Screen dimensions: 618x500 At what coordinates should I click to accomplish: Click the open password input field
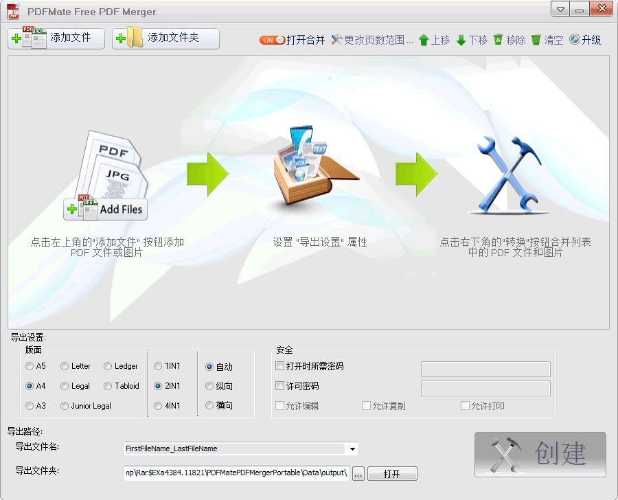[x=485, y=369]
